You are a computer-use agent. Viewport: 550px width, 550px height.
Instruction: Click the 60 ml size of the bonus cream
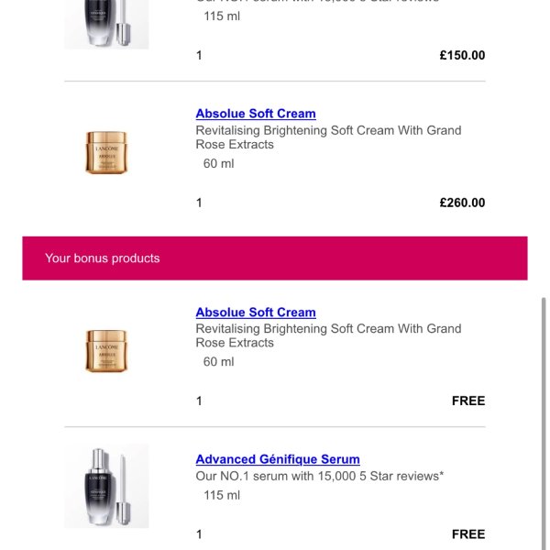218,362
